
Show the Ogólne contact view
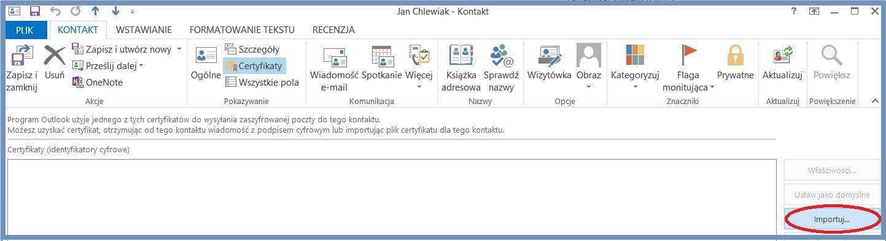206,63
